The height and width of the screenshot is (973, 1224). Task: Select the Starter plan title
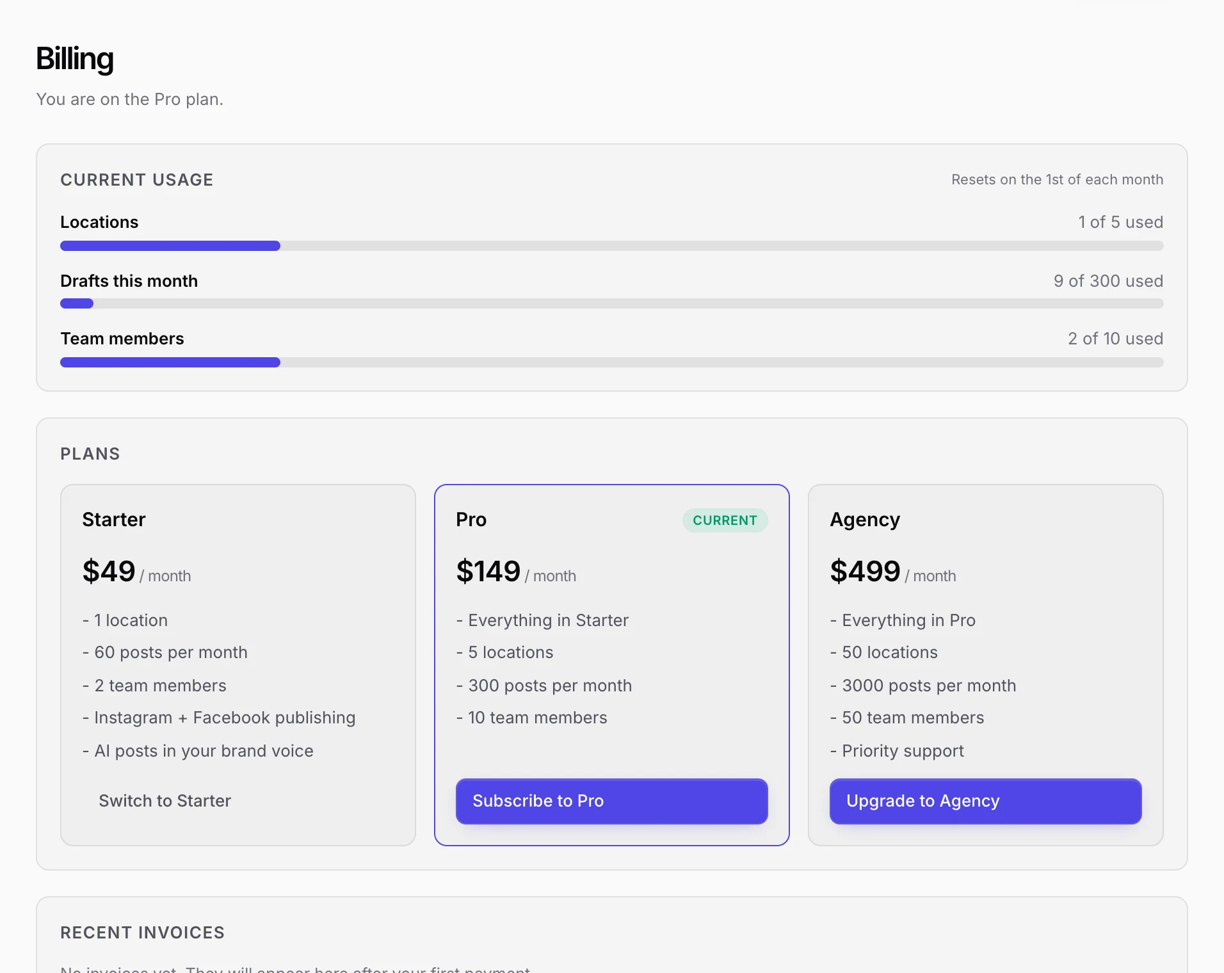click(x=114, y=519)
